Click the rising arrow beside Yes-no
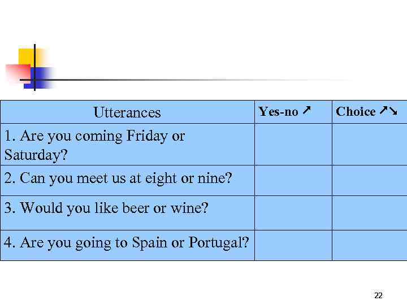This screenshot has width=407, height=305. [306, 111]
